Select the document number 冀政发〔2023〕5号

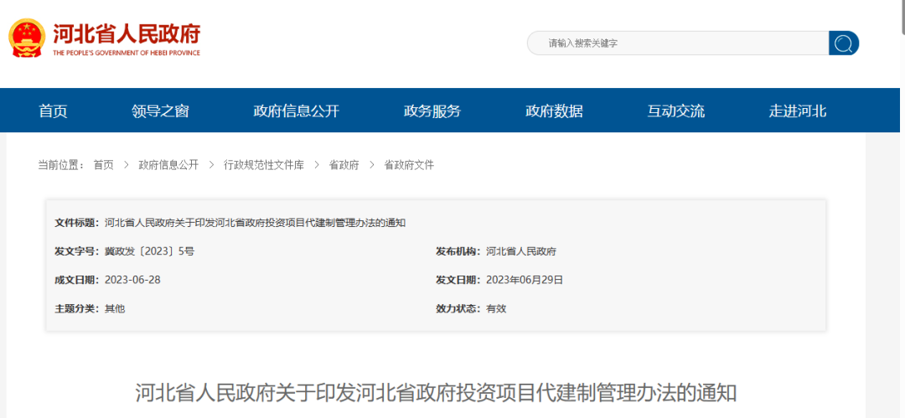149,251
